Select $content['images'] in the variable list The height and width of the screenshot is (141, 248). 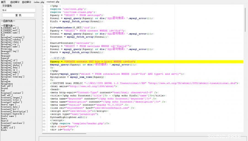(11, 97)
